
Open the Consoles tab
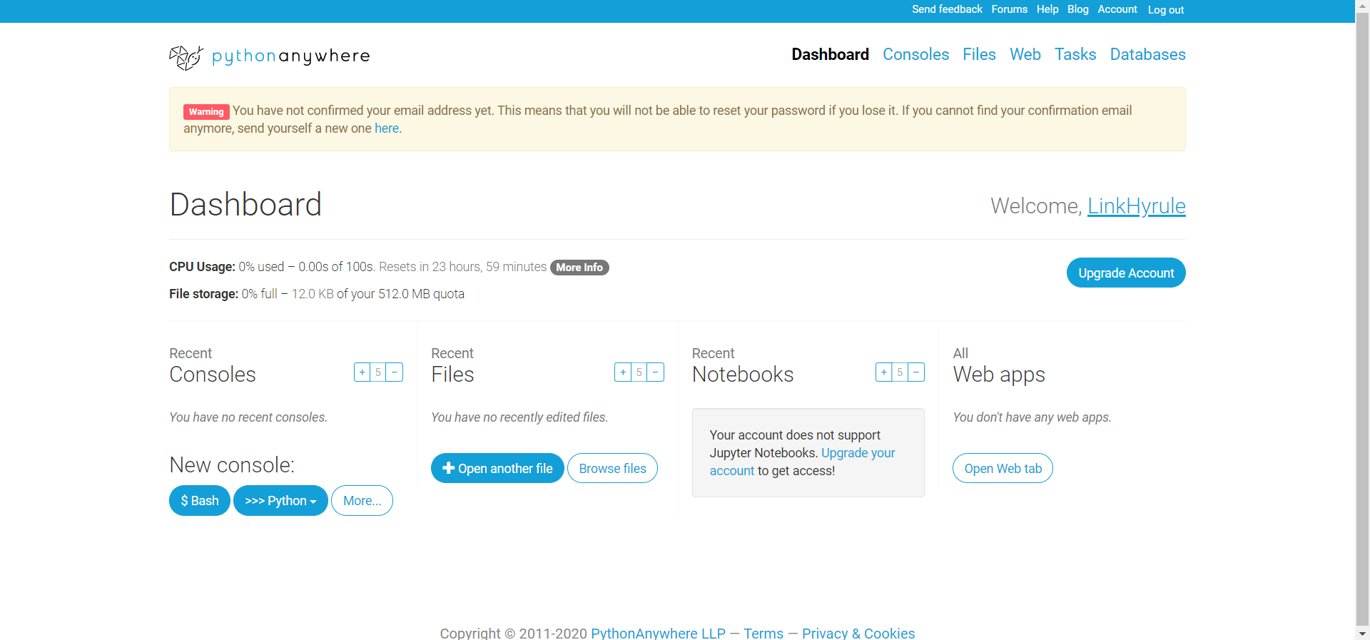(916, 54)
